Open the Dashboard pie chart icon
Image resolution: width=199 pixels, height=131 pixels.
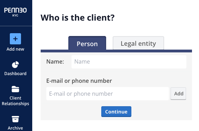15,65
